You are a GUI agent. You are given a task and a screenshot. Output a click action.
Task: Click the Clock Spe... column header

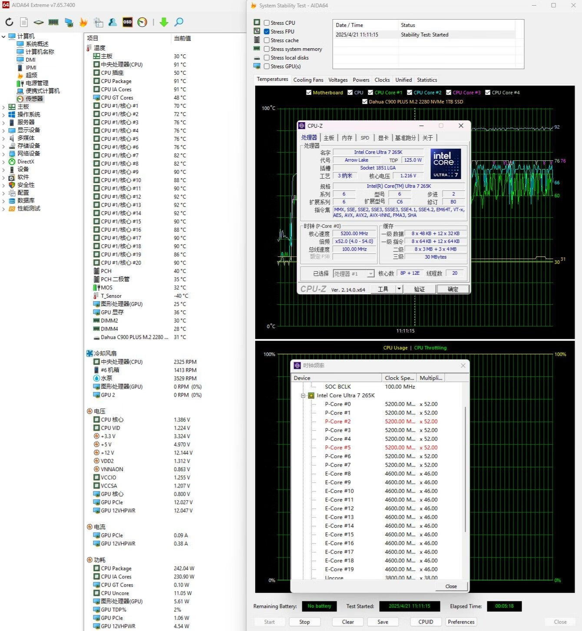[x=399, y=378]
